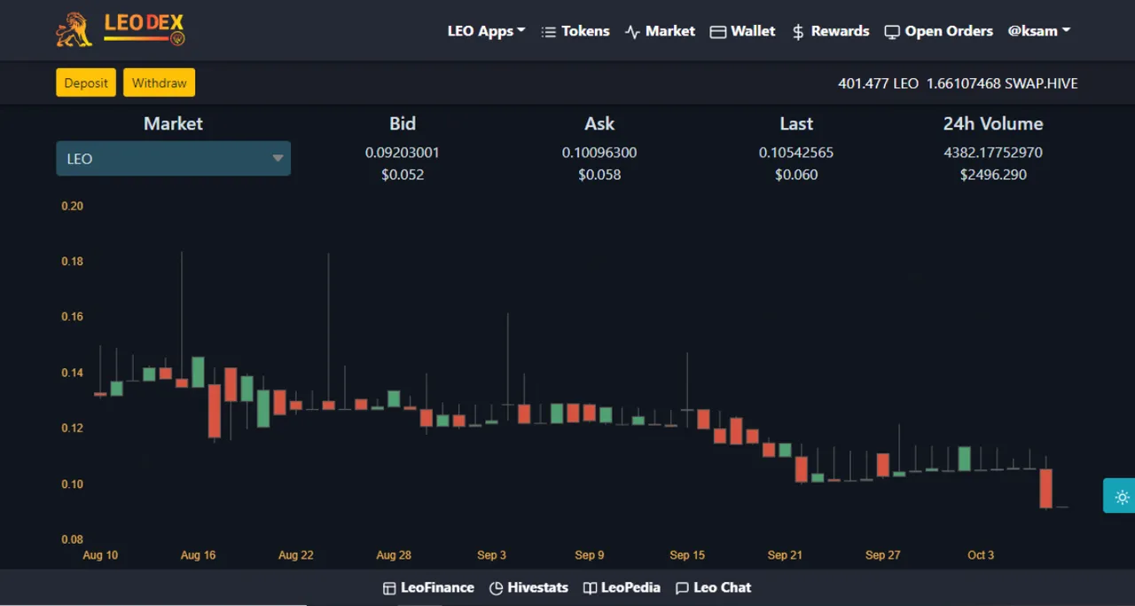Click the Ask value 0.10096300
This screenshot has height=606, width=1135.
pyautogui.click(x=599, y=153)
